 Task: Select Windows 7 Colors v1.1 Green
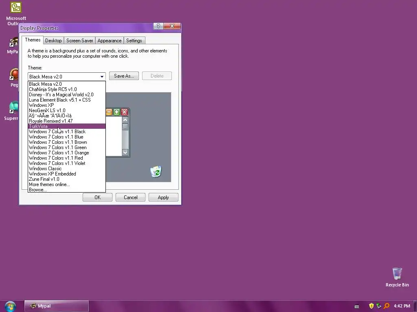point(67,147)
